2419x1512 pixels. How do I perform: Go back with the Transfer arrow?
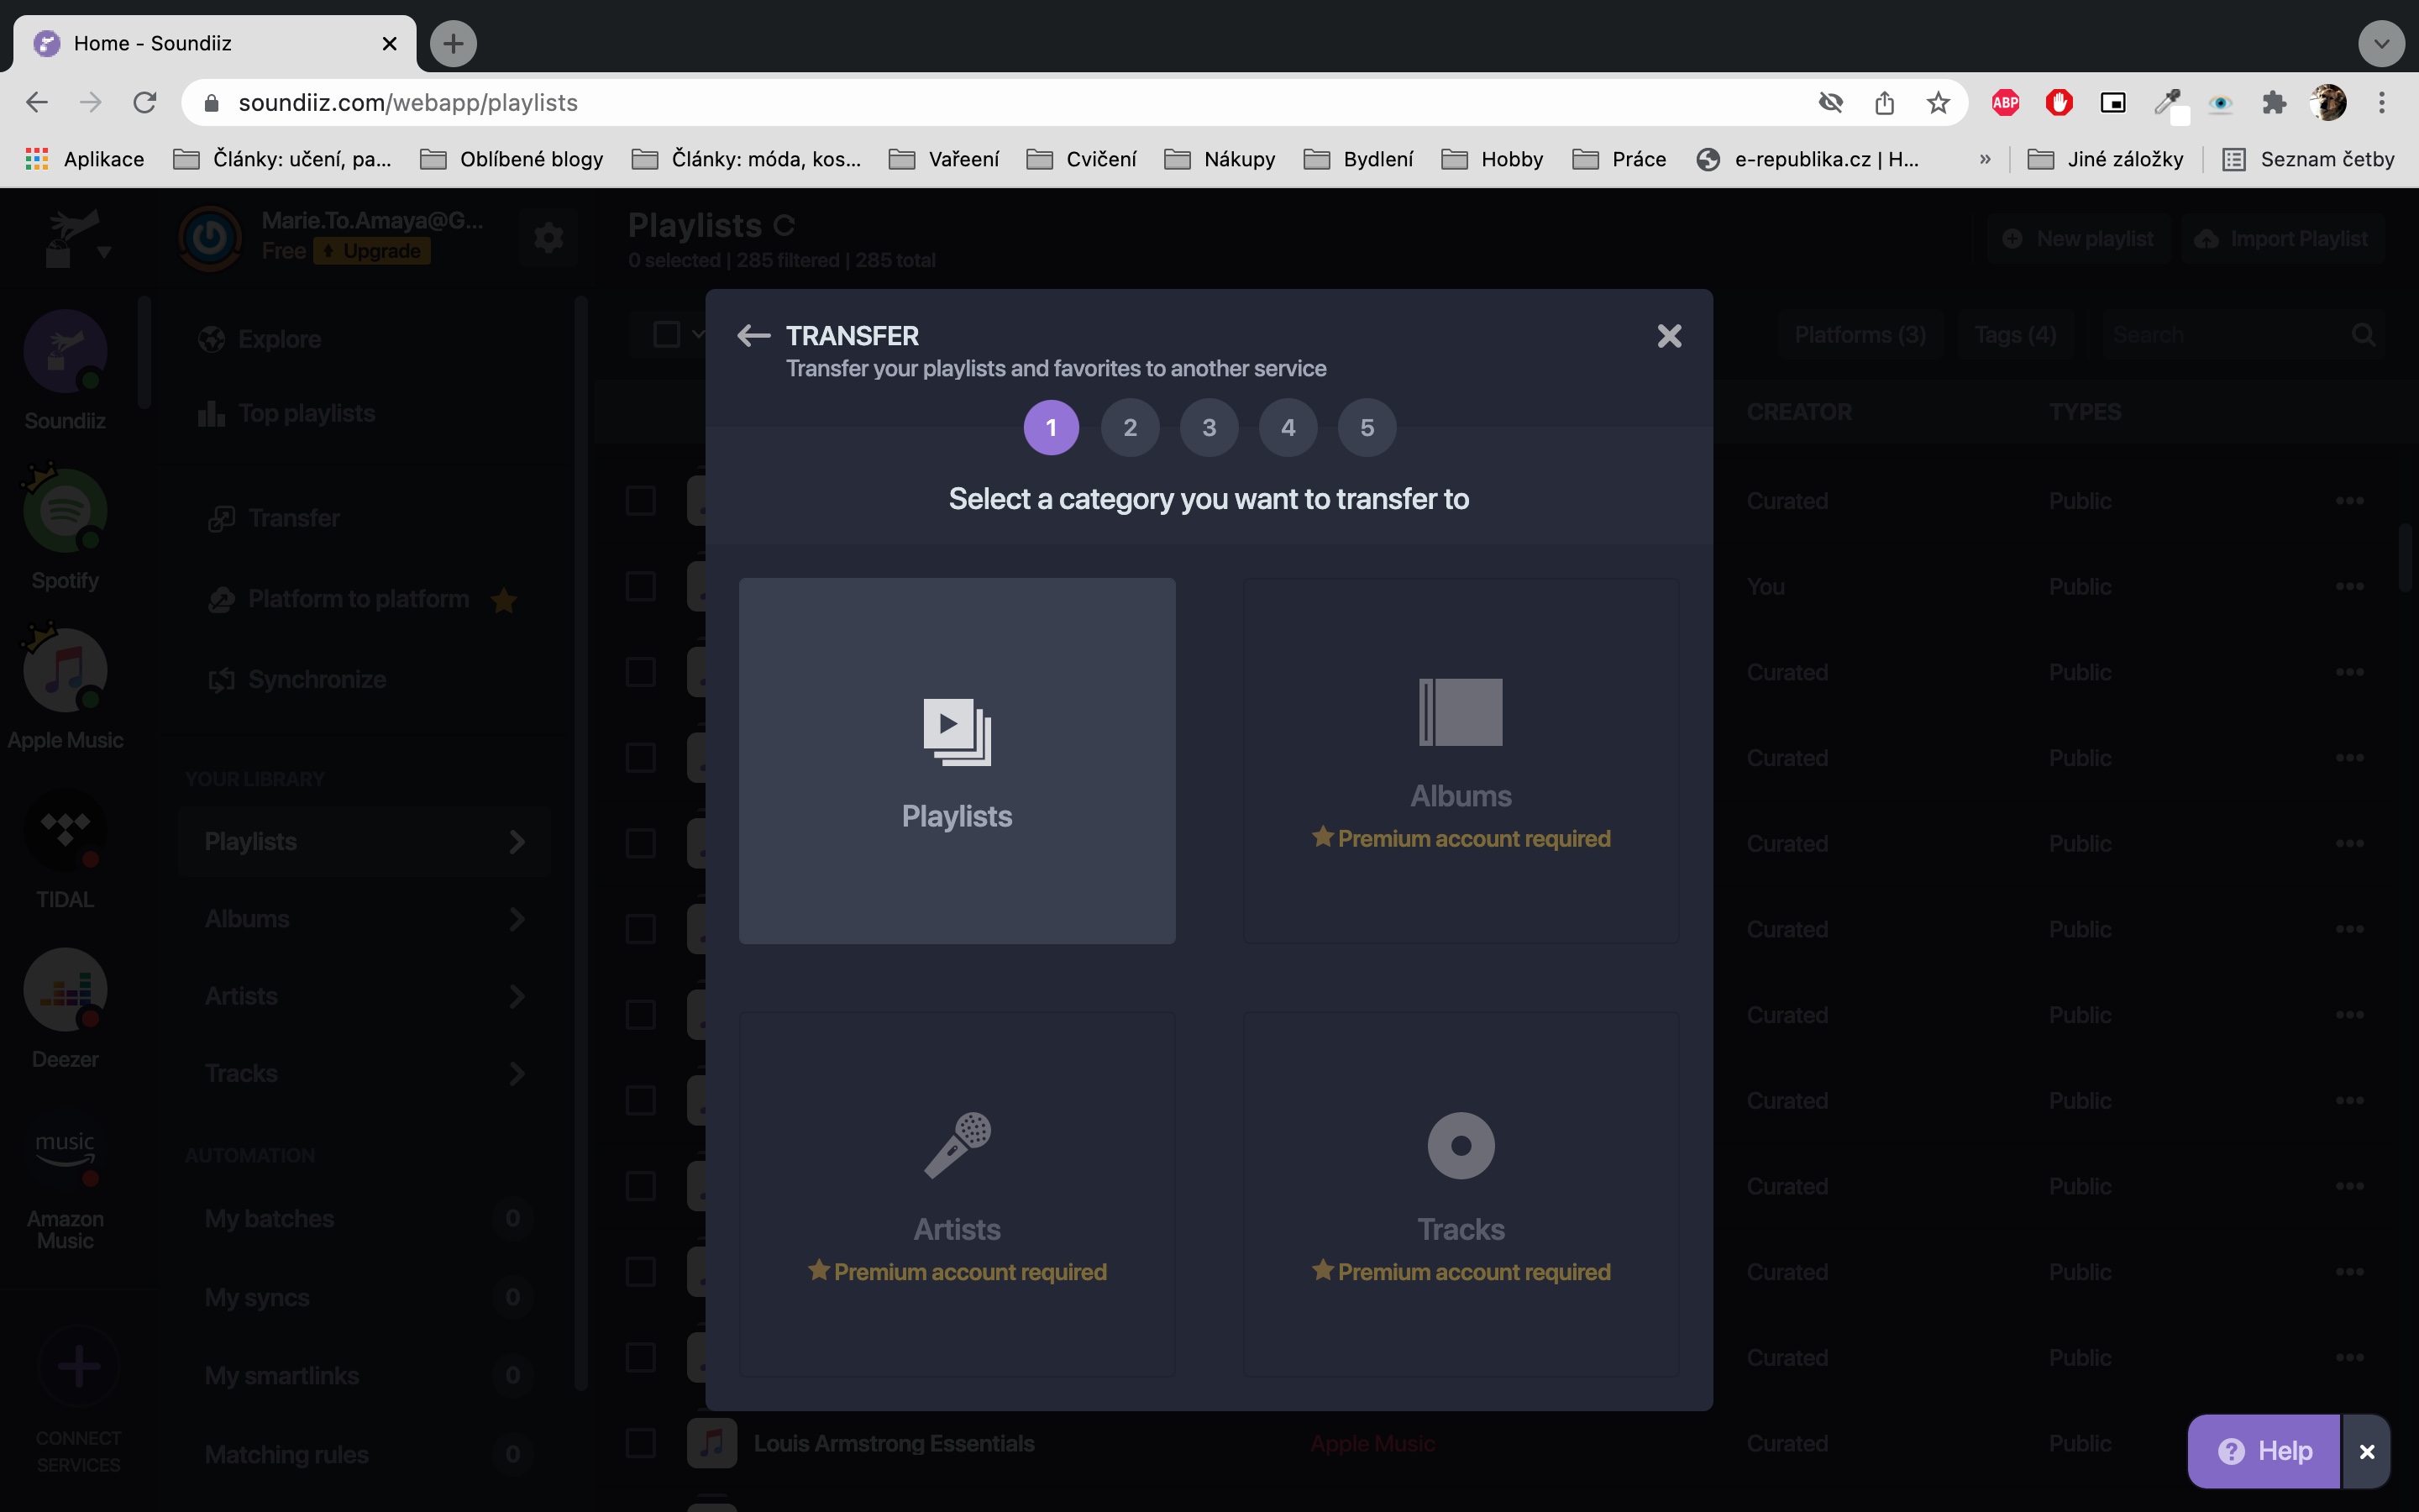coord(753,336)
